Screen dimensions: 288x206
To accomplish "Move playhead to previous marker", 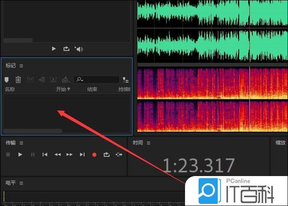I will point(45,155).
